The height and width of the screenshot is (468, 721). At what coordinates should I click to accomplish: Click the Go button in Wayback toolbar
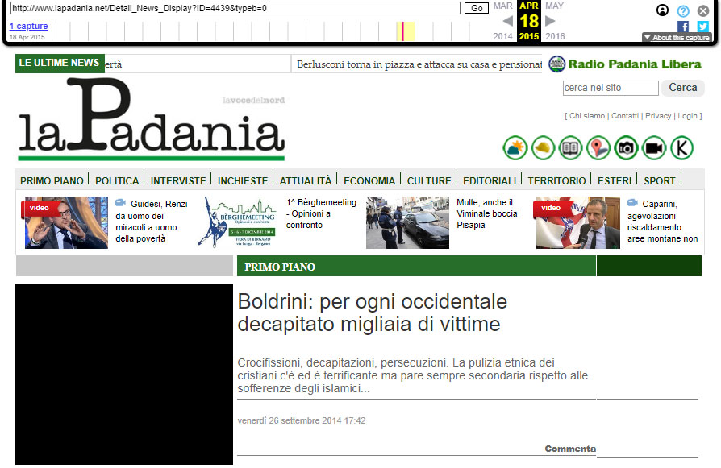tap(477, 8)
